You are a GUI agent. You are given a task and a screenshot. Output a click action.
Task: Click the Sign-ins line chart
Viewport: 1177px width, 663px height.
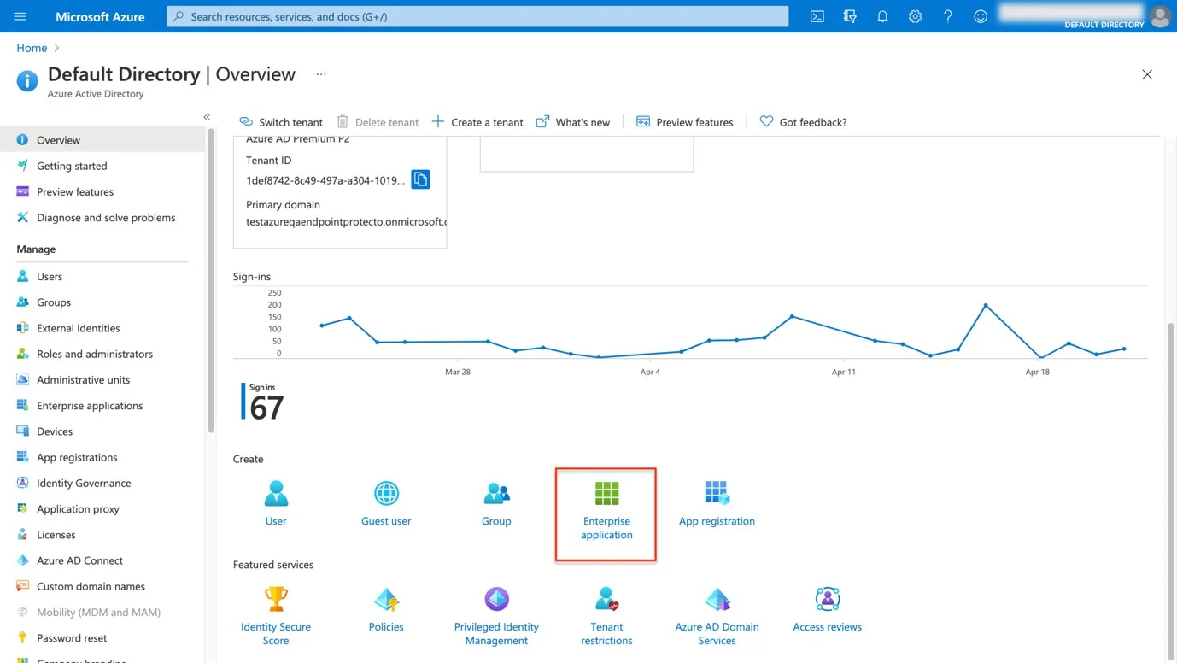[690, 325]
